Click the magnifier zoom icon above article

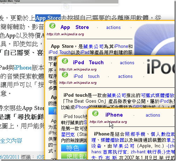pos(66,6)
